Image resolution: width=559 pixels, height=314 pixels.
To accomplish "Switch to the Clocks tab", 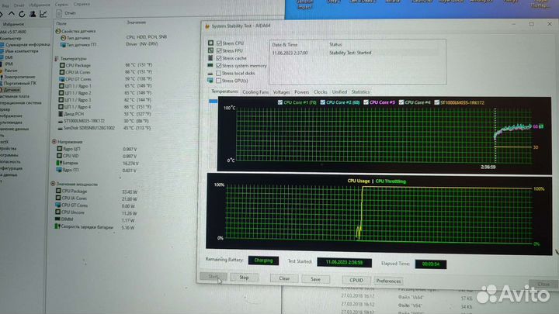I will (320, 91).
